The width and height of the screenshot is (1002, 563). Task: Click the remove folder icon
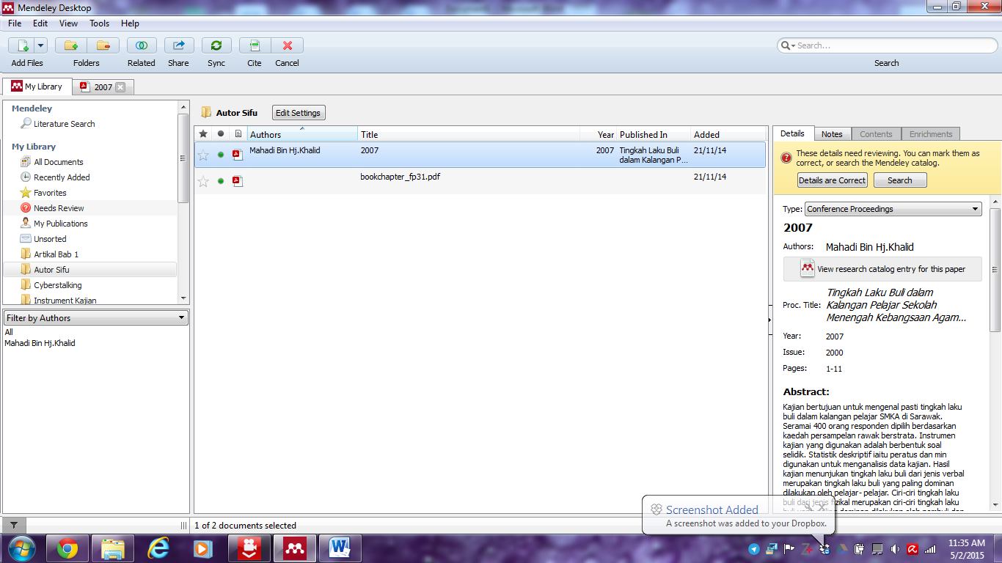pos(103,45)
